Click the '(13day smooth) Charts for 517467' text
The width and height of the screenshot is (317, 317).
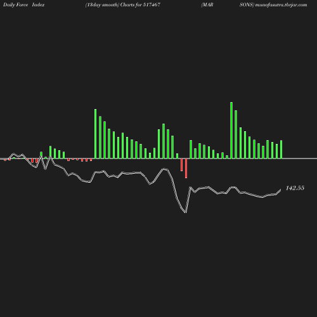123,5
